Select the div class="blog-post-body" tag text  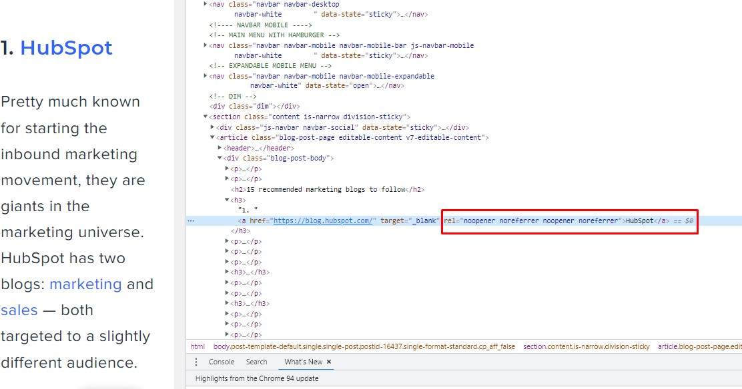(x=279, y=159)
